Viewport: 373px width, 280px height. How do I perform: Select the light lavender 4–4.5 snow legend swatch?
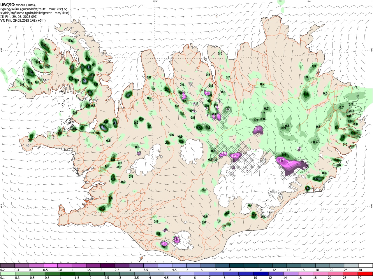click(x=165, y=265)
